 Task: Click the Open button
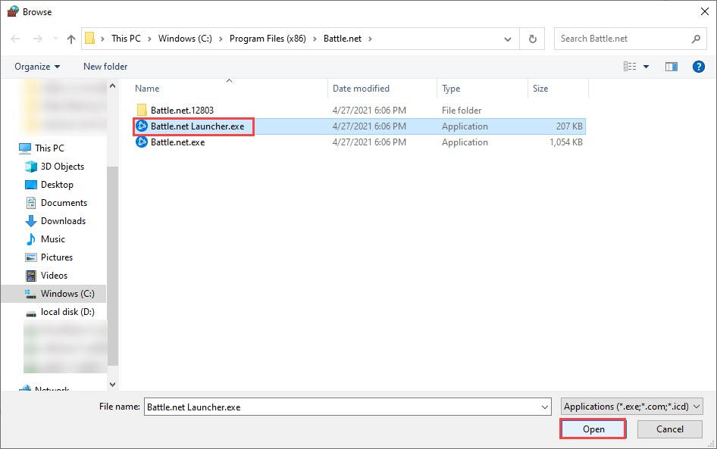pos(593,429)
